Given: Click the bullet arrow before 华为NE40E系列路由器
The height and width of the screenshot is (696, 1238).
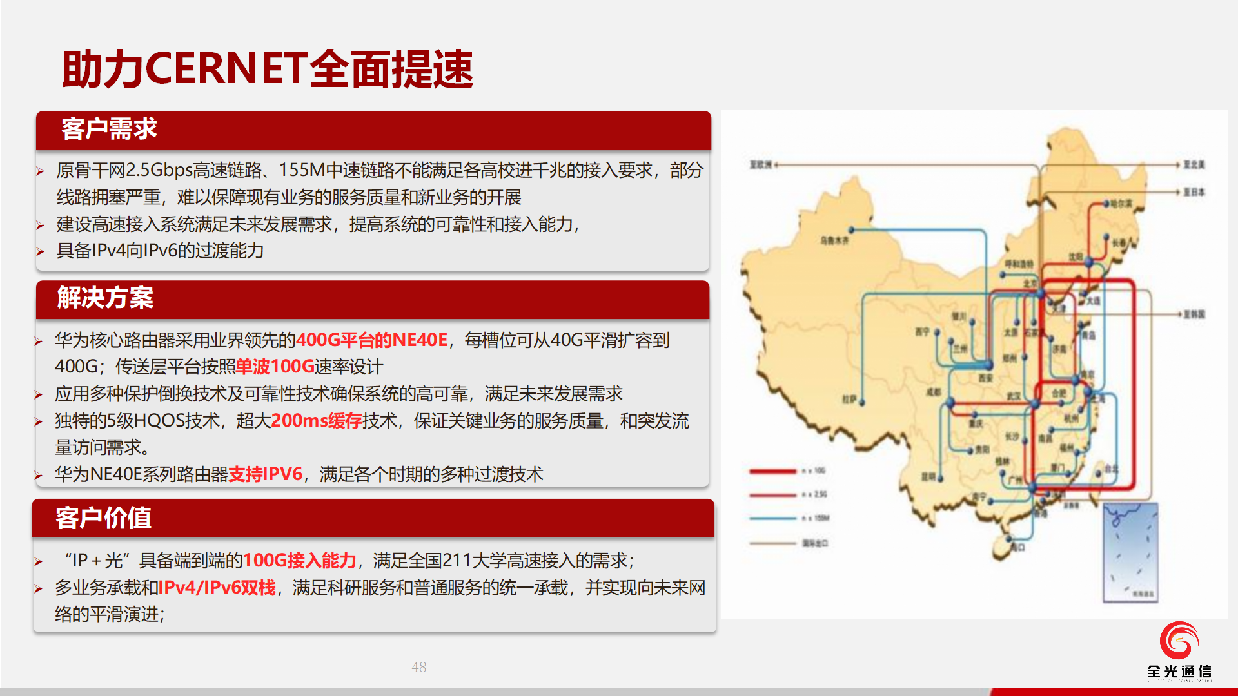Looking at the screenshot, I should (x=39, y=476).
